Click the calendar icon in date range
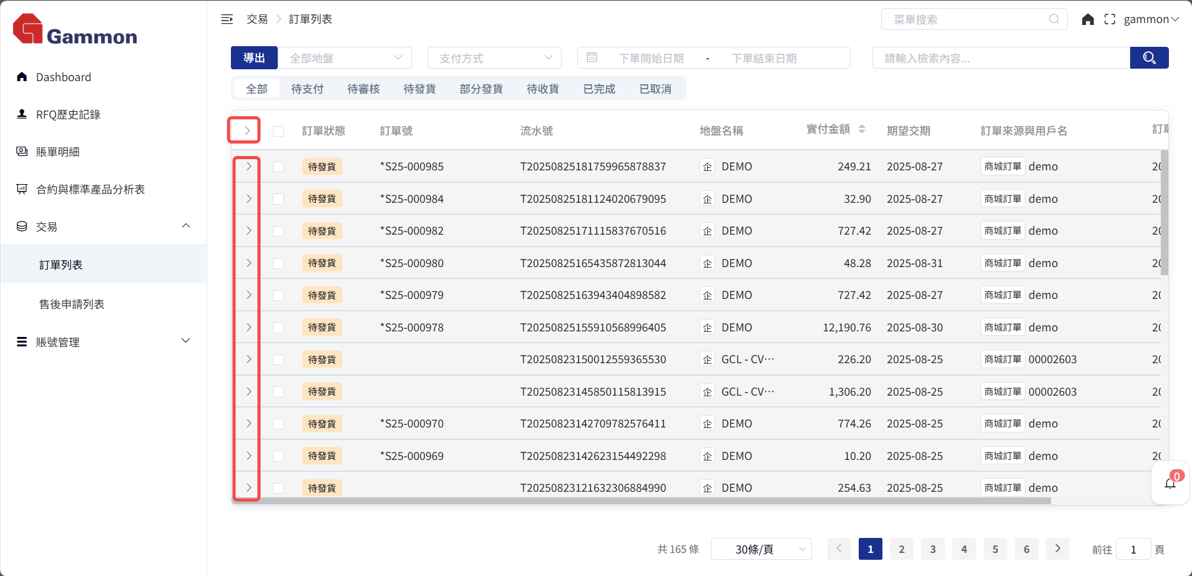1192x576 pixels. (592, 58)
